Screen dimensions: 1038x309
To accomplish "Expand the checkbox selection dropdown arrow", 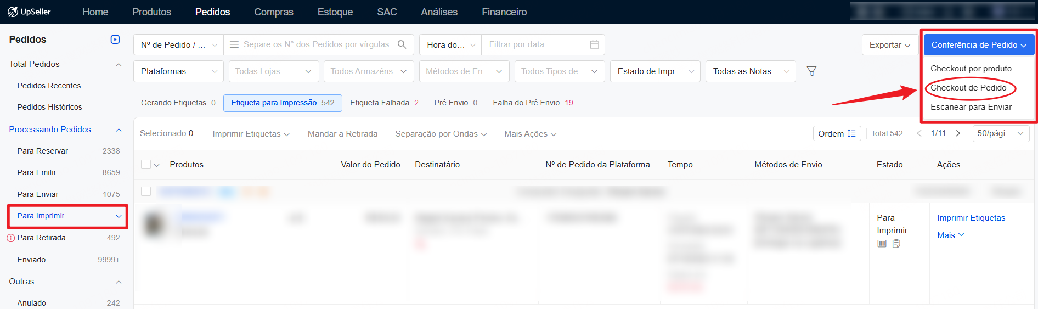I will [x=157, y=165].
